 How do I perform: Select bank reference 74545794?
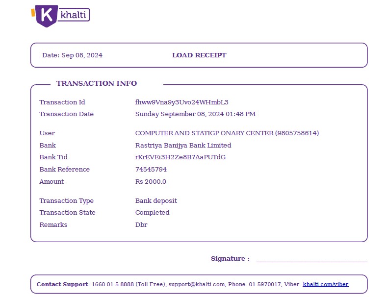(x=151, y=170)
